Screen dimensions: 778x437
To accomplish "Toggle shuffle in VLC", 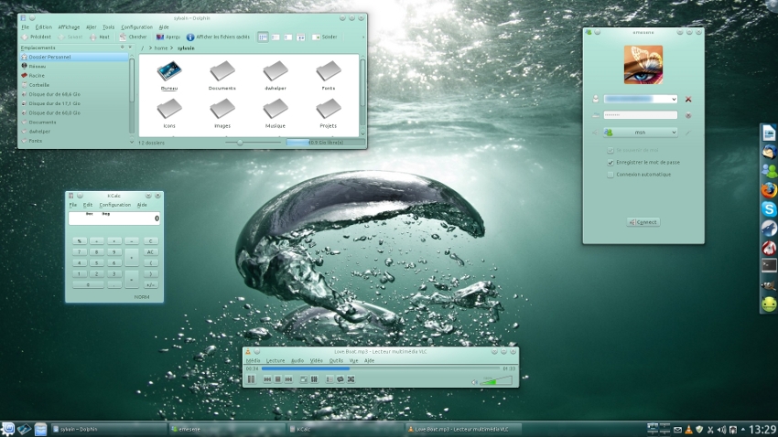I will click(351, 379).
